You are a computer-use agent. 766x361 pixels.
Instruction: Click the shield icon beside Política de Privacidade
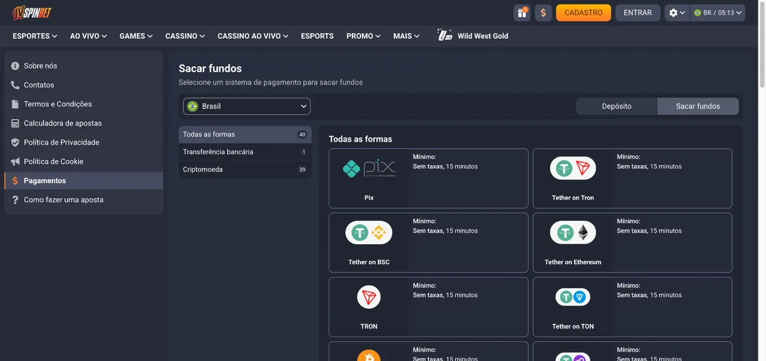[15, 142]
